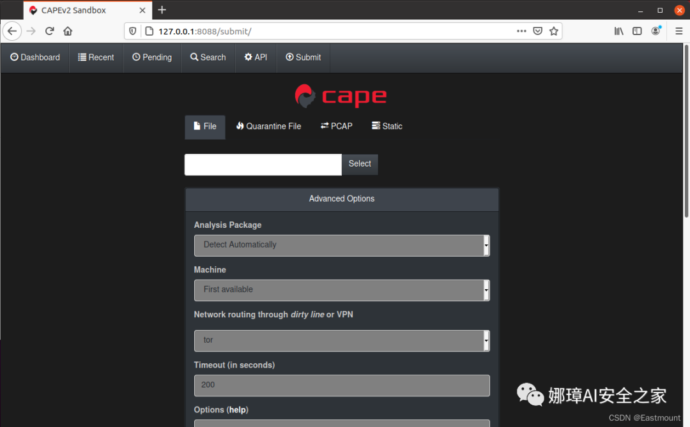Image resolution: width=690 pixels, height=427 pixels.
Task: Open a new browser tab
Action: tap(162, 10)
